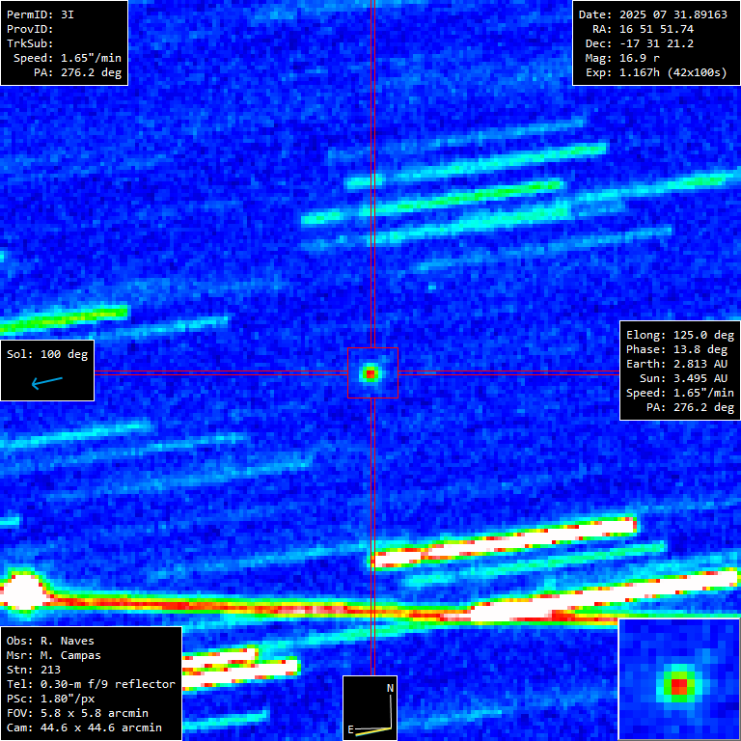Select the 'Msr: M. Campas' text
The height and width of the screenshot is (741, 741).
point(54,655)
